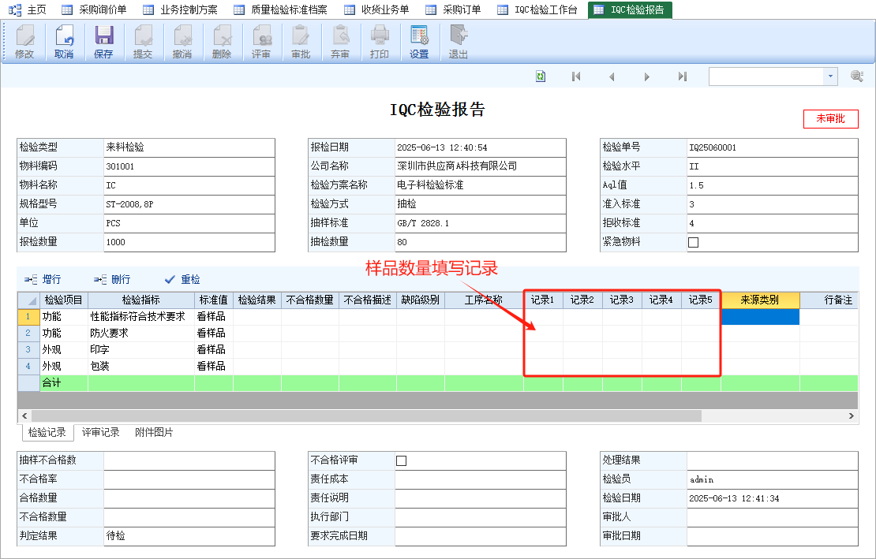Click the green refresh icon
The width and height of the screenshot is (876, 559).
(541, 76)
